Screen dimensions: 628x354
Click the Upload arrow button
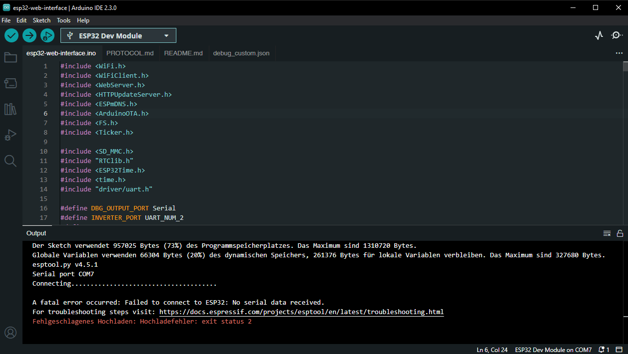tap(29, 35)
